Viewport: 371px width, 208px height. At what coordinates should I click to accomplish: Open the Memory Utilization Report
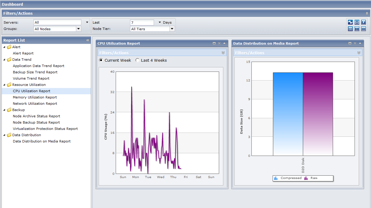(35, 97)
